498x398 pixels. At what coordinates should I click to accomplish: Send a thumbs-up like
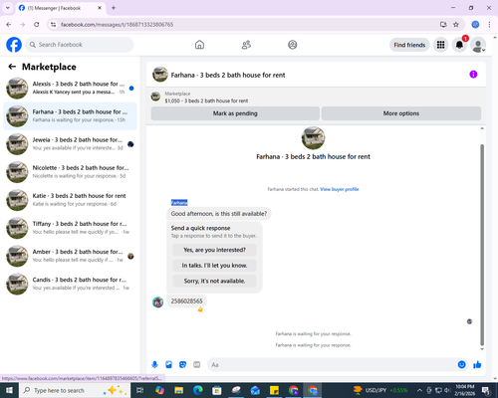click(477, 365)
